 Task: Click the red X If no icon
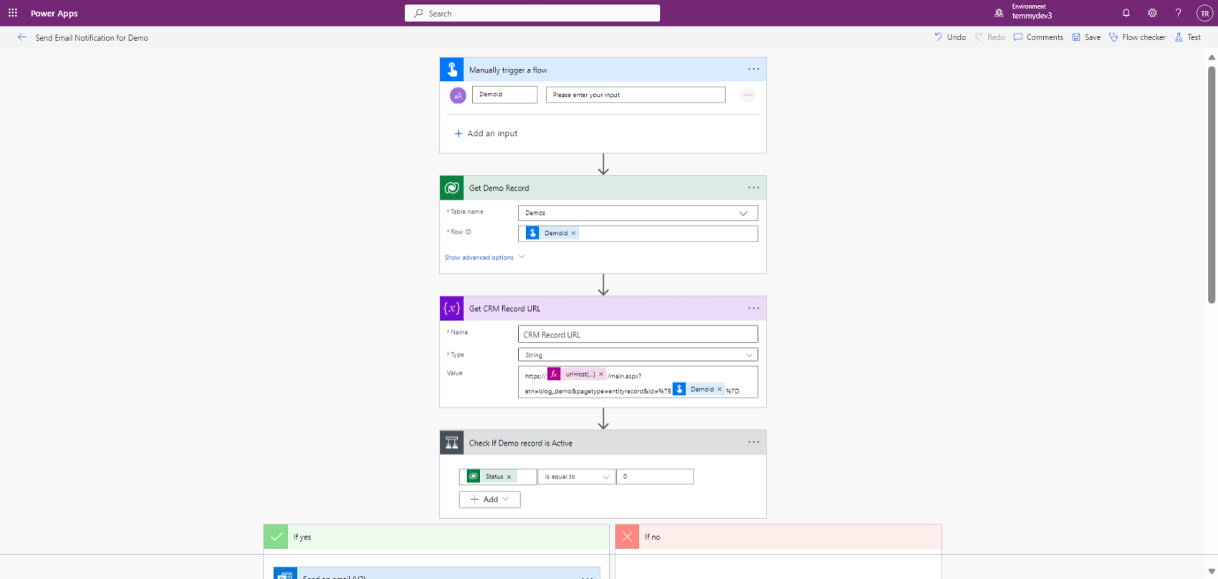click(628, 537)
